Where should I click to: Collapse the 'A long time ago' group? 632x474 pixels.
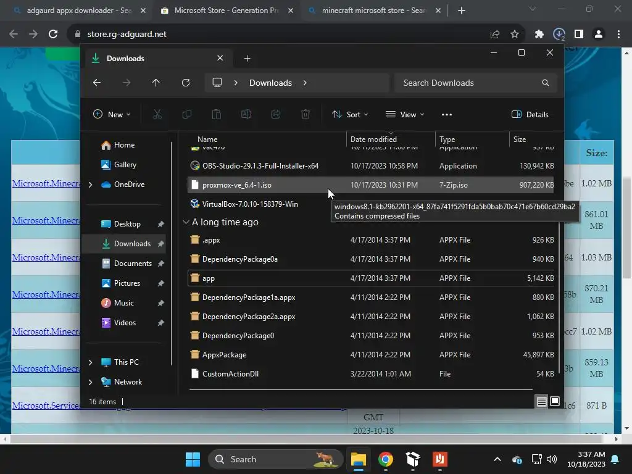coord(186,222)
